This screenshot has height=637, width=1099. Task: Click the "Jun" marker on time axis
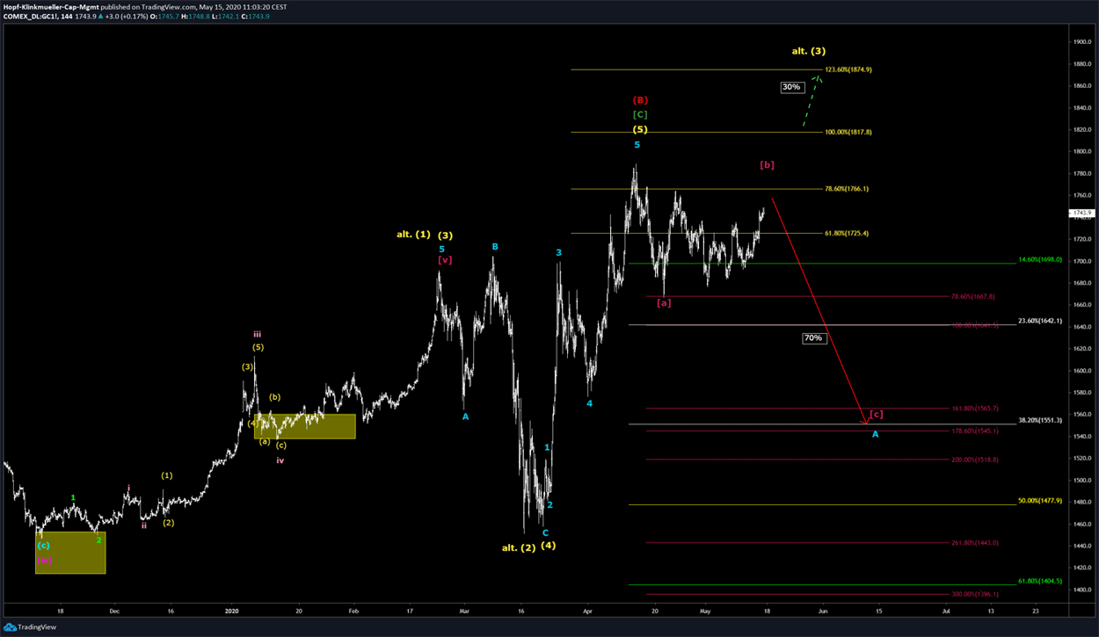click(x=822, y=610)
